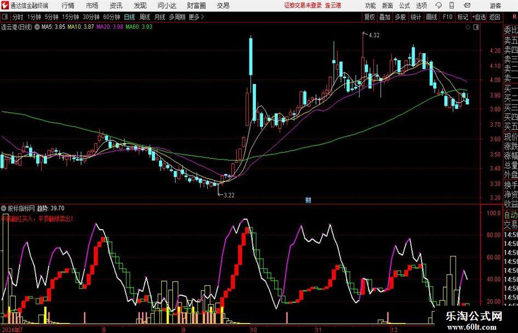The image size is (518, 333).
Task: Open the mail envelope icon
Action: [x=467, y=5]
